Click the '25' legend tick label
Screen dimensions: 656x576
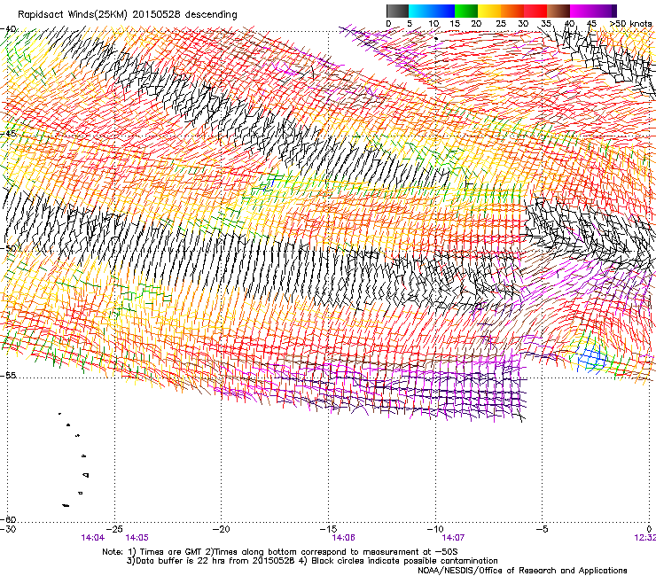point(500,23)
